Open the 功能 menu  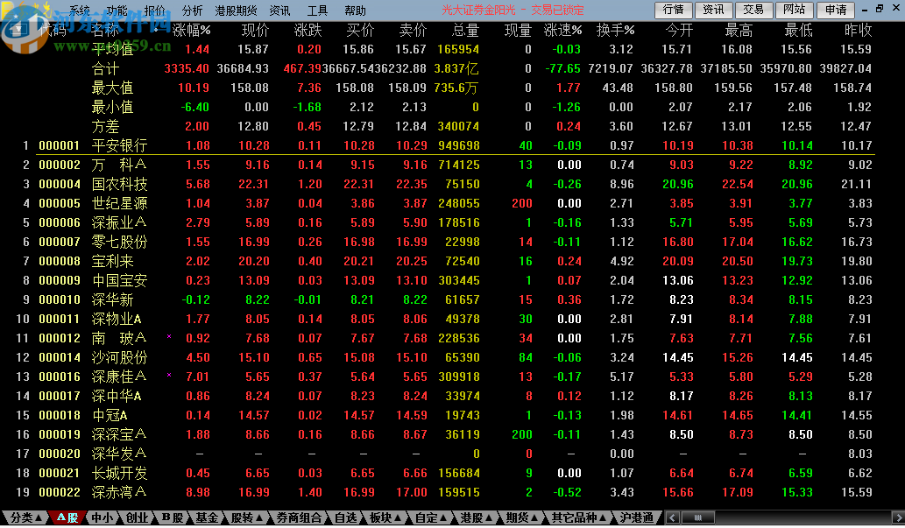click(x=117, y=11)
